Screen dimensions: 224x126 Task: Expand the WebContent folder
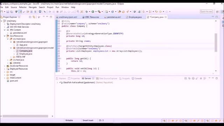point(5,78)
